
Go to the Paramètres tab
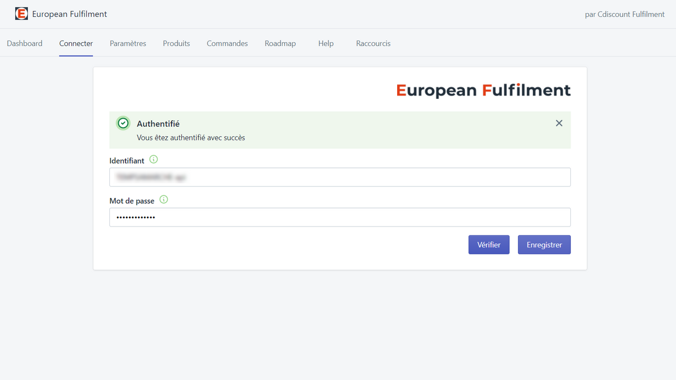tap(128, 43)
